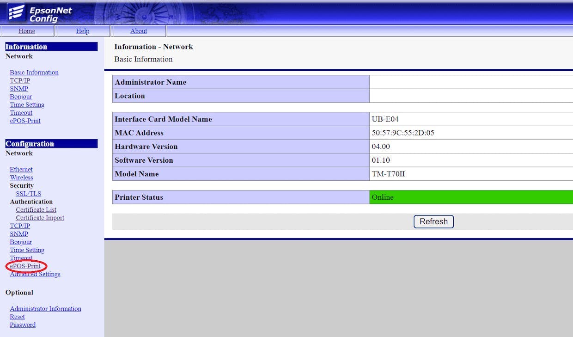Open TCP/IP under the Configuration section
Screen dimensions: 573x337
[20, 226]
